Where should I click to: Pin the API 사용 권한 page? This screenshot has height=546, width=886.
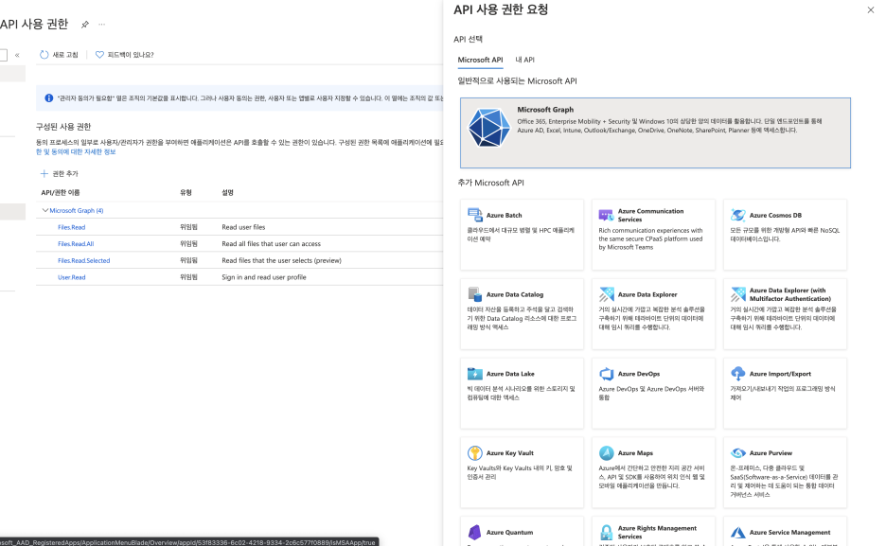pos(85,25)
